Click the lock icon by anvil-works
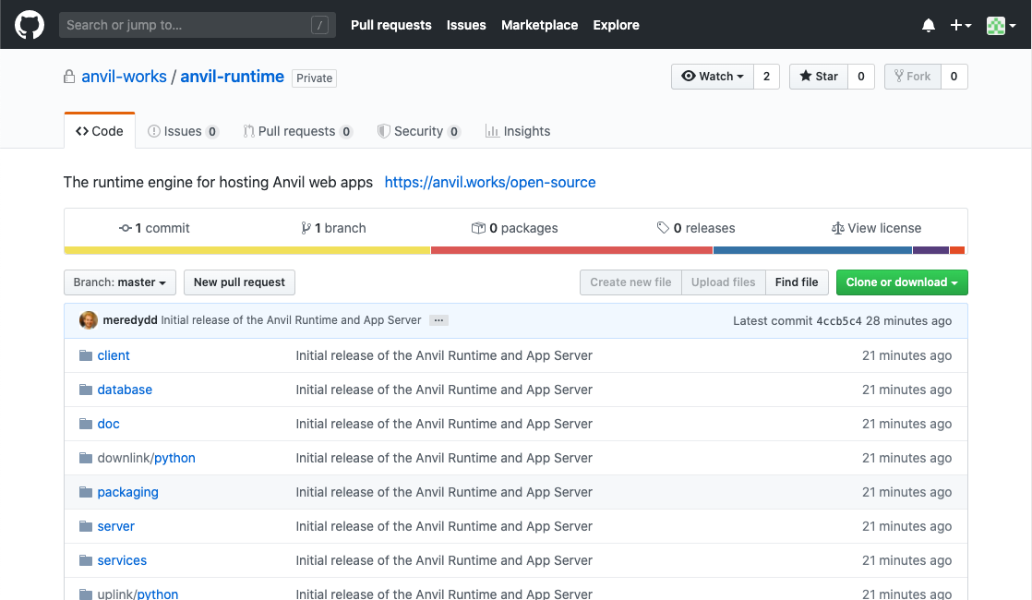The image size is (1032, 600). (69, 78)
